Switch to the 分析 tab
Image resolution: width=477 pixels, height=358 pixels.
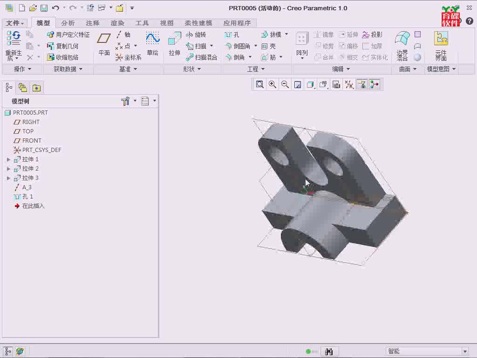68,23
